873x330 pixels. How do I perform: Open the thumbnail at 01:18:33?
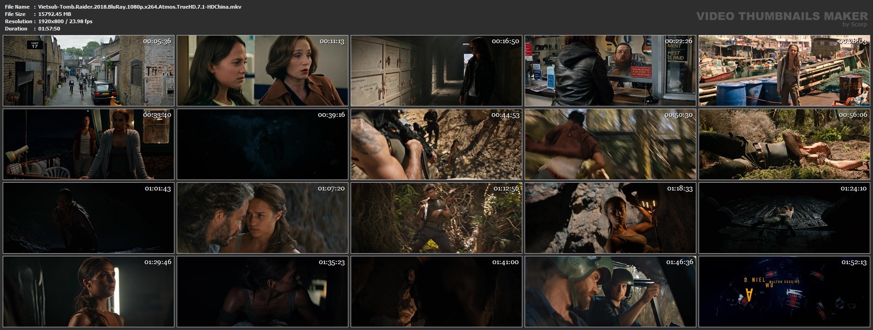tap(610, 218)
